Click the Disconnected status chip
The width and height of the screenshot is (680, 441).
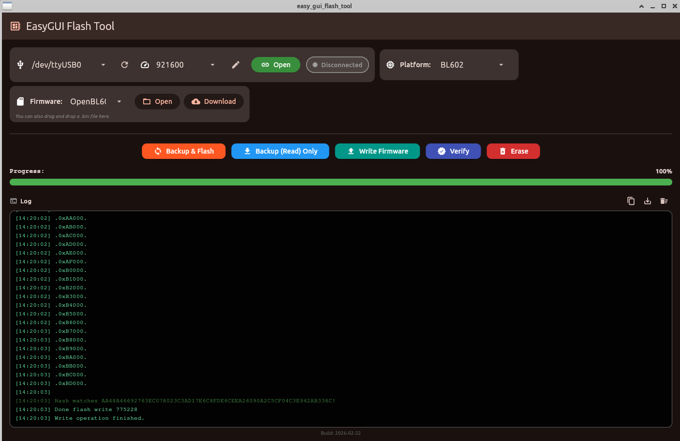tap(338, 65)
